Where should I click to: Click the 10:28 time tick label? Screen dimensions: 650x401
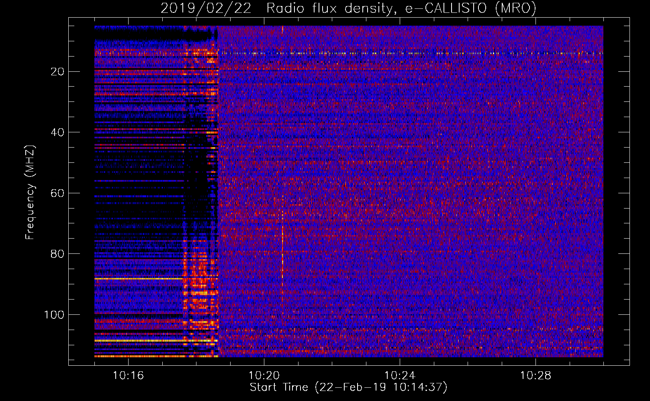pos(536,376)
